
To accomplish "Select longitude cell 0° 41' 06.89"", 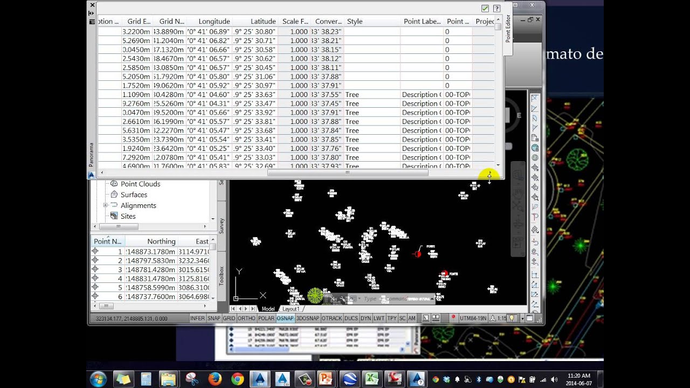I will coord(209,32).
